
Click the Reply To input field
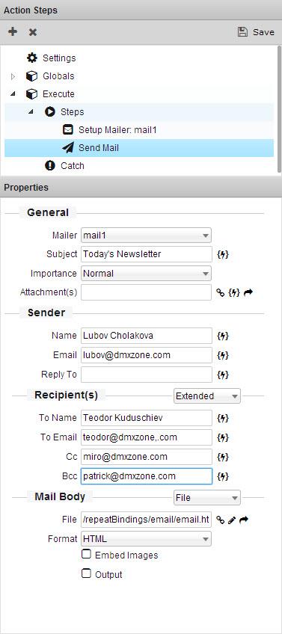point(147,375)
